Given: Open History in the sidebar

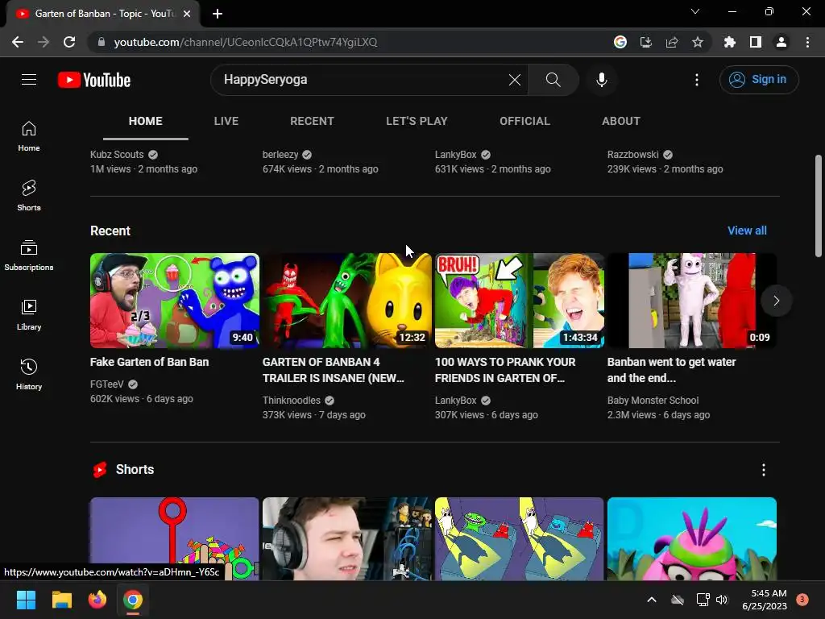Looking at the screenshot, I should click(x=29, y=374).
